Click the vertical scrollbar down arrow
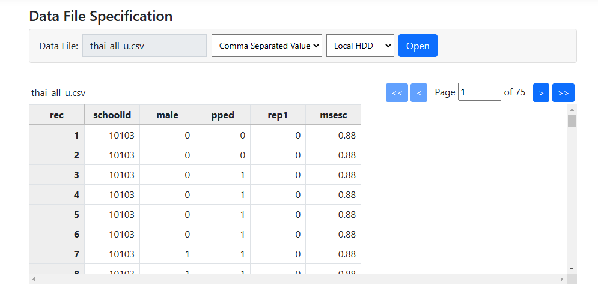 pos(572,268)
